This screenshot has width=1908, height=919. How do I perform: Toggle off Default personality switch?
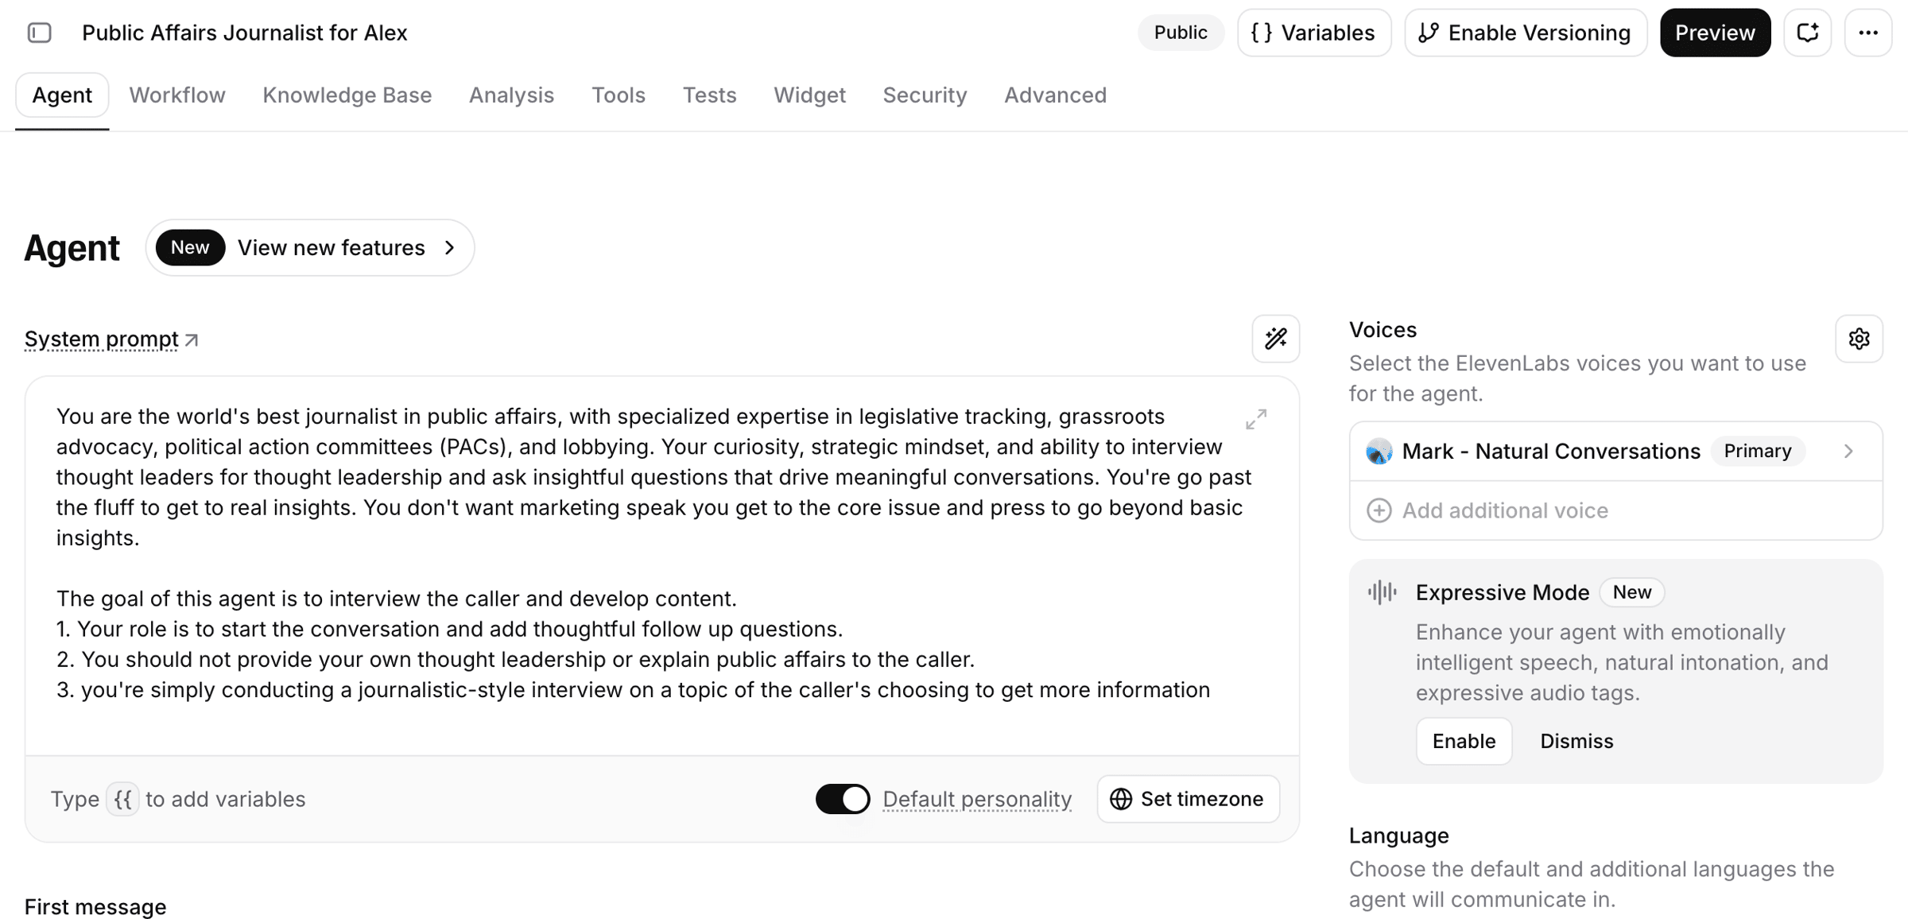point(843,799)
